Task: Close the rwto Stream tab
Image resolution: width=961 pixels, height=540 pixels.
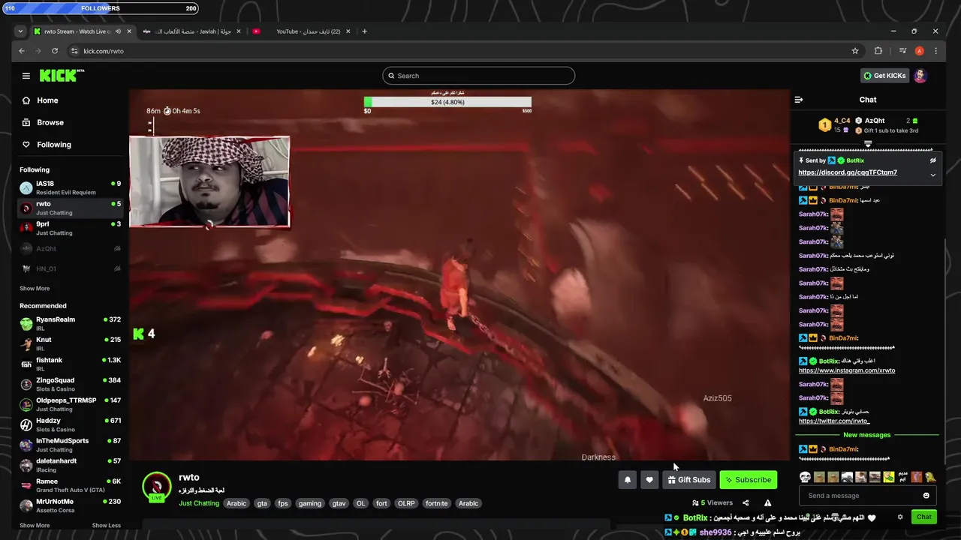Action: (129, 31)
